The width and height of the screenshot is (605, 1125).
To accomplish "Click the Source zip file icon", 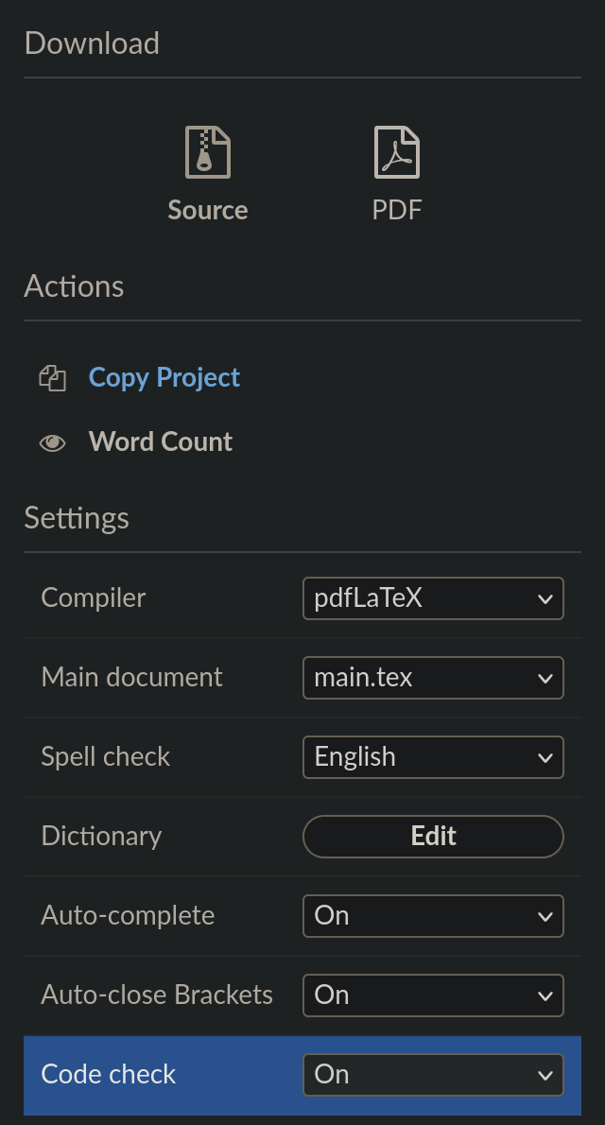I will click(x=207, y=152).
